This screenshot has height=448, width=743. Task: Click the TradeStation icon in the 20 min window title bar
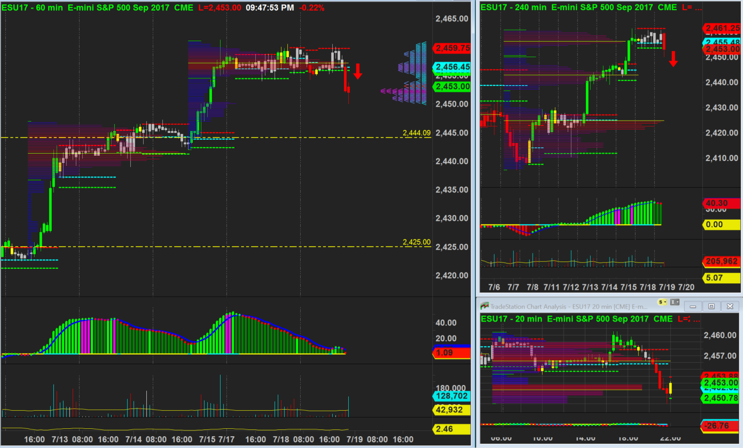[485, 306]
